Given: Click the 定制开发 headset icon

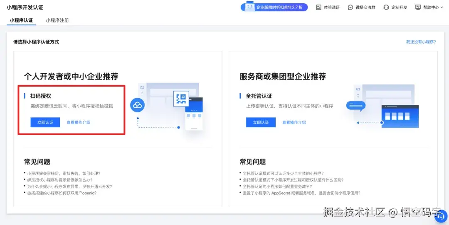Looking at the screenshot, I should tap(386, 7).
